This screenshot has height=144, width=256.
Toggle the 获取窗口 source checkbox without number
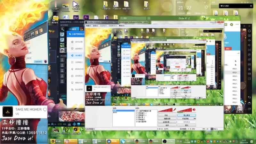137,119
